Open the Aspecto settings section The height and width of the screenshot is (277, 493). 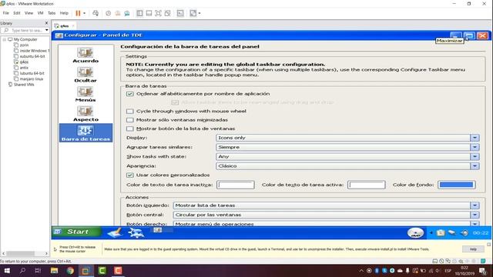pyautogui.click(x=86, y=114)
